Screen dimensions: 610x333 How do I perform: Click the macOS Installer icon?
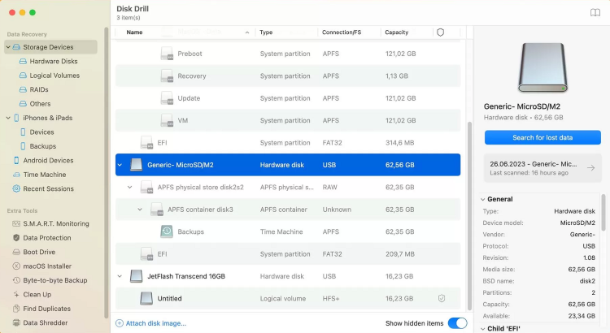(16, 266)
